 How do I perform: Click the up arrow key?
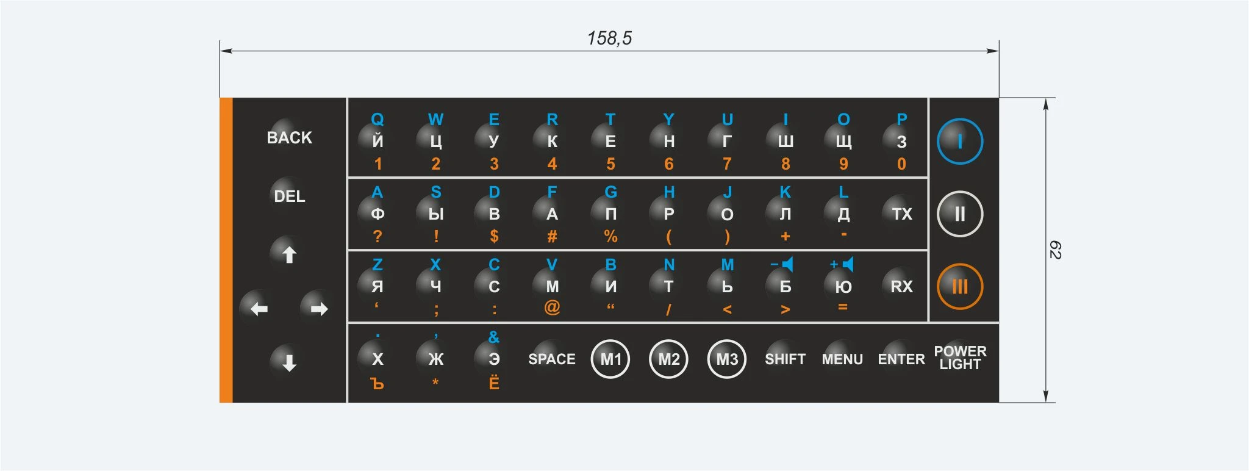pyautogui.click(x=289, y=254)
